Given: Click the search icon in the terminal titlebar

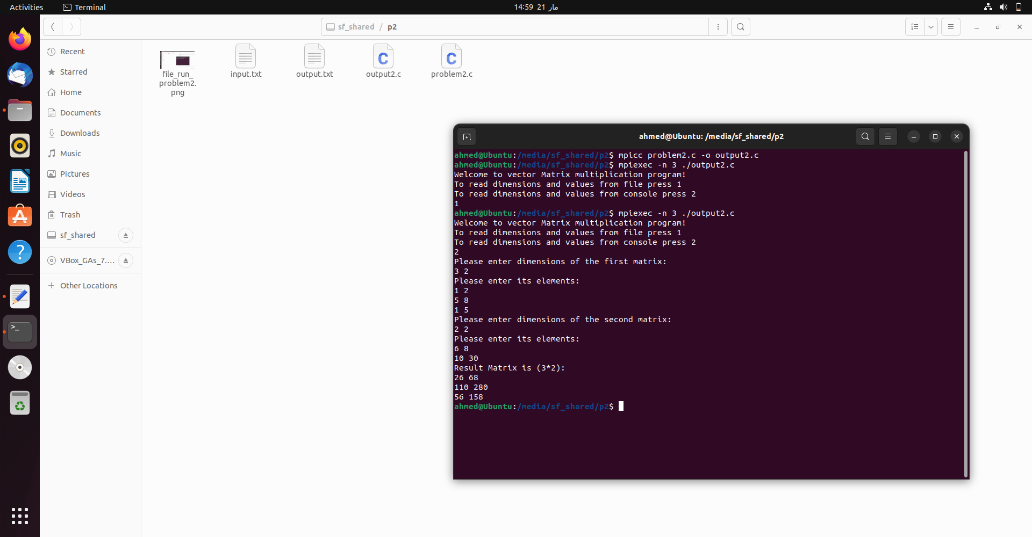Looking at the screenshot, I should pos(865,136).
